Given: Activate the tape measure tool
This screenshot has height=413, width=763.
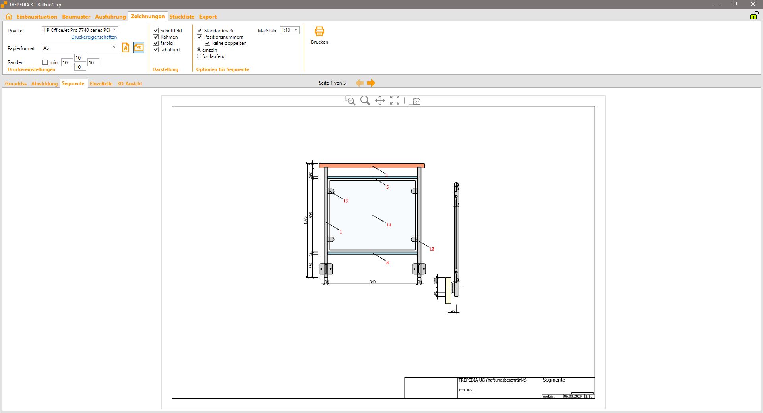Looking at the screenshot, I should tap(415, 102).
